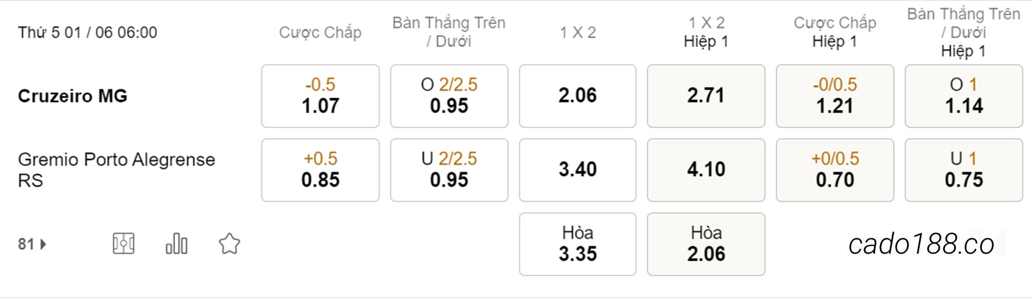Add match to favorites with star icon

(x=229, y=244)
